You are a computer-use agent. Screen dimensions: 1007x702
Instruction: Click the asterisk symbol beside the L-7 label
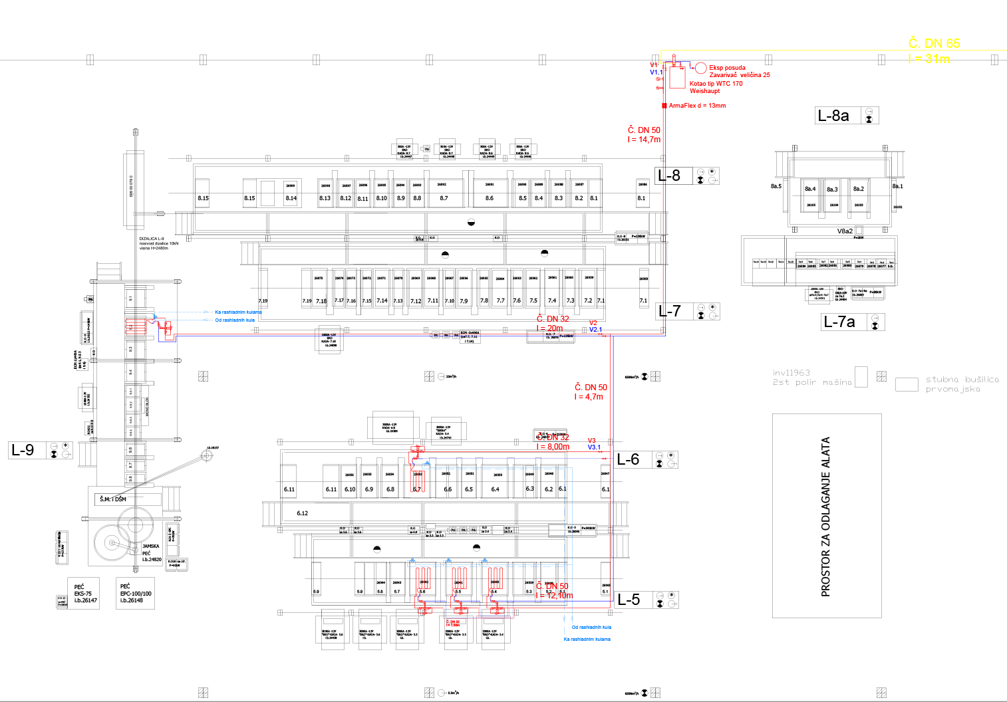click(x=712, y=308)
